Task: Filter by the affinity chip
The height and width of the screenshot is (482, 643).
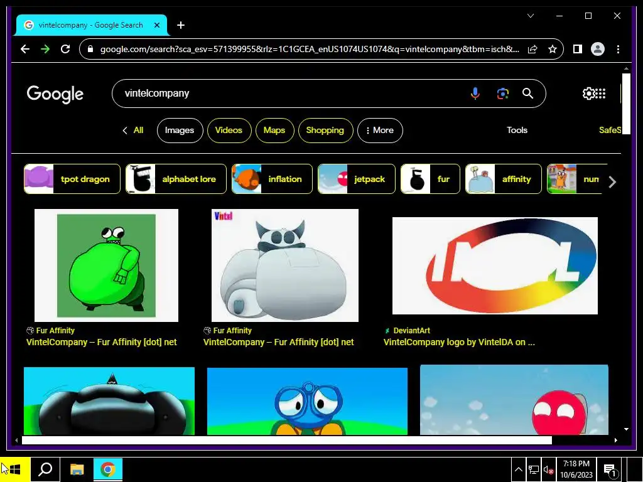Action: tap(503, 179)
